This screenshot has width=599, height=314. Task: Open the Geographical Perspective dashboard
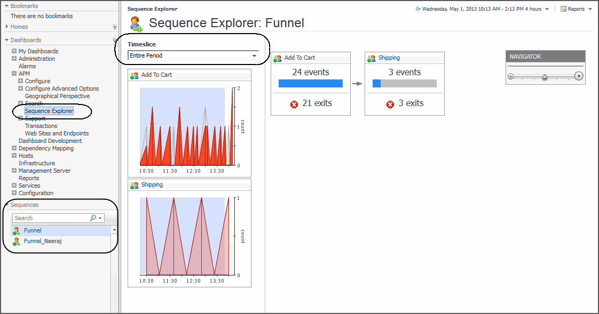coord(57,96)
